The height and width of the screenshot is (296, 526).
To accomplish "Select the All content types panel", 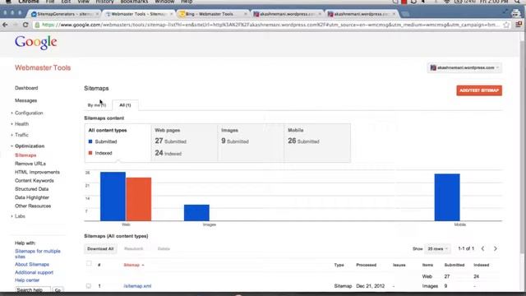I will pos(118,143).
